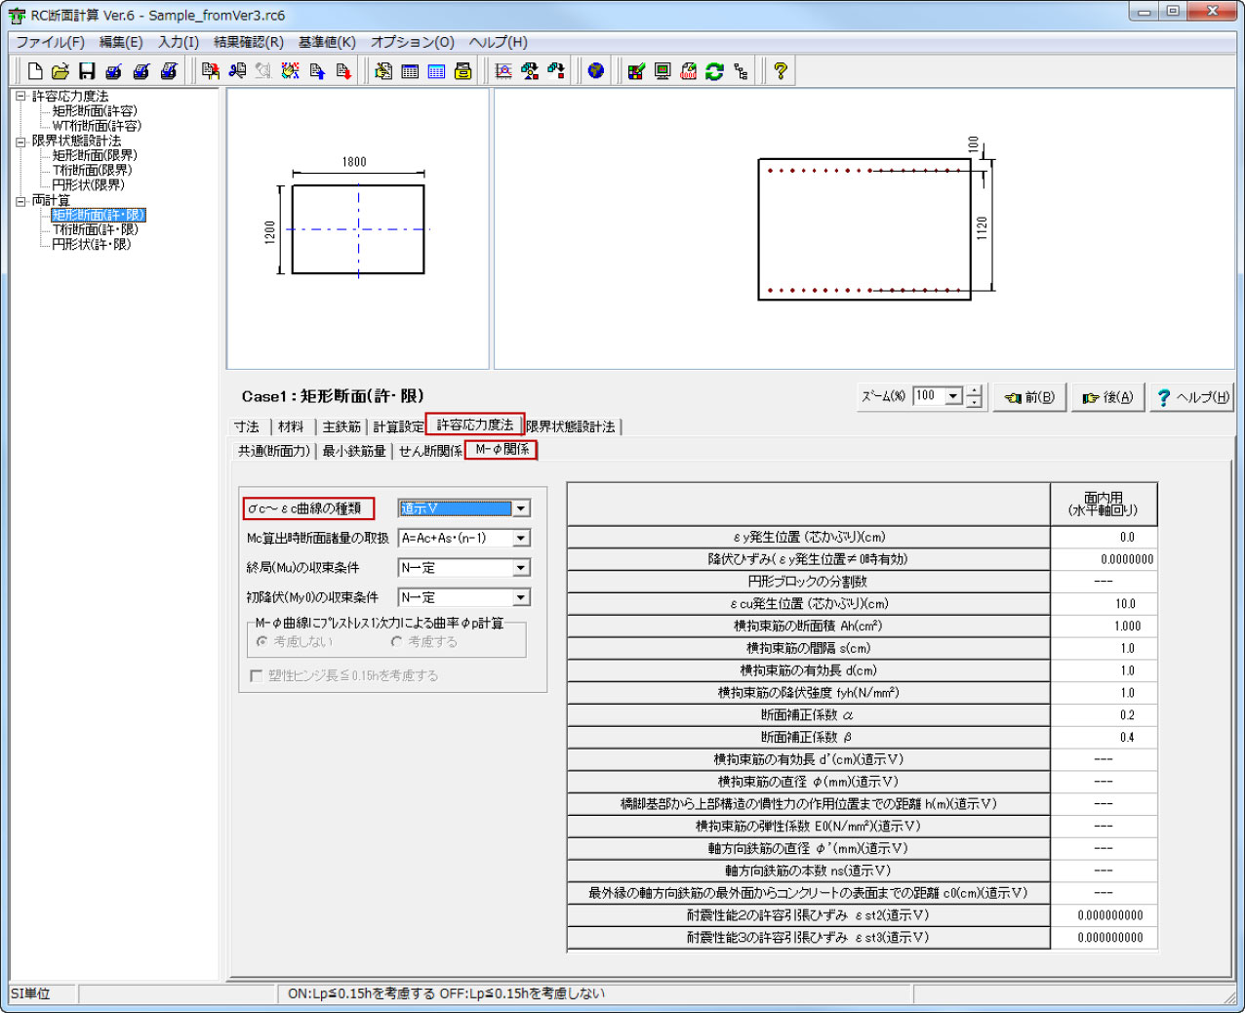This screenshot has height=1013, width=1245.
Task: Select the 考慮する radio button
Action: pyautogui.click(x=396, y=642)
